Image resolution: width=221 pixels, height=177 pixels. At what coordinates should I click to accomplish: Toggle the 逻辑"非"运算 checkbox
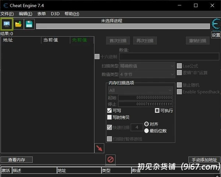click(x=179, y=73)
